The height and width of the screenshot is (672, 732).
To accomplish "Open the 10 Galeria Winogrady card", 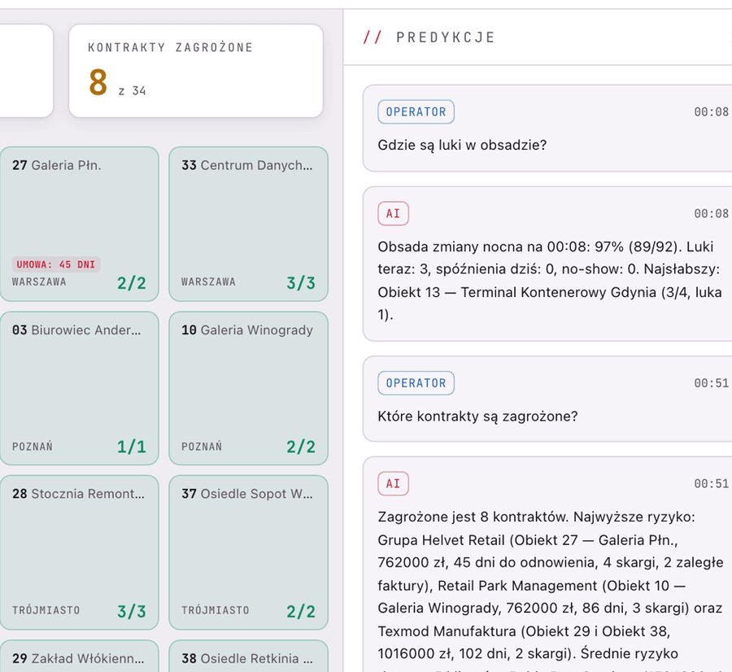I will coord(248,388).
